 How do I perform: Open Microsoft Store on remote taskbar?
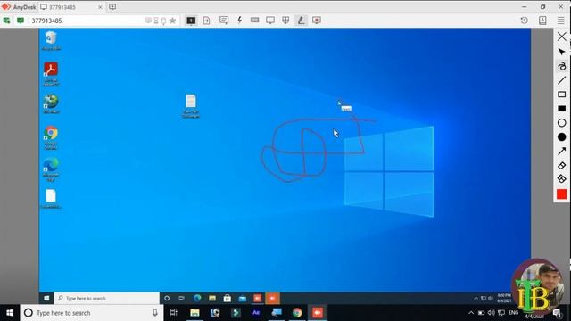coord(228,298)
